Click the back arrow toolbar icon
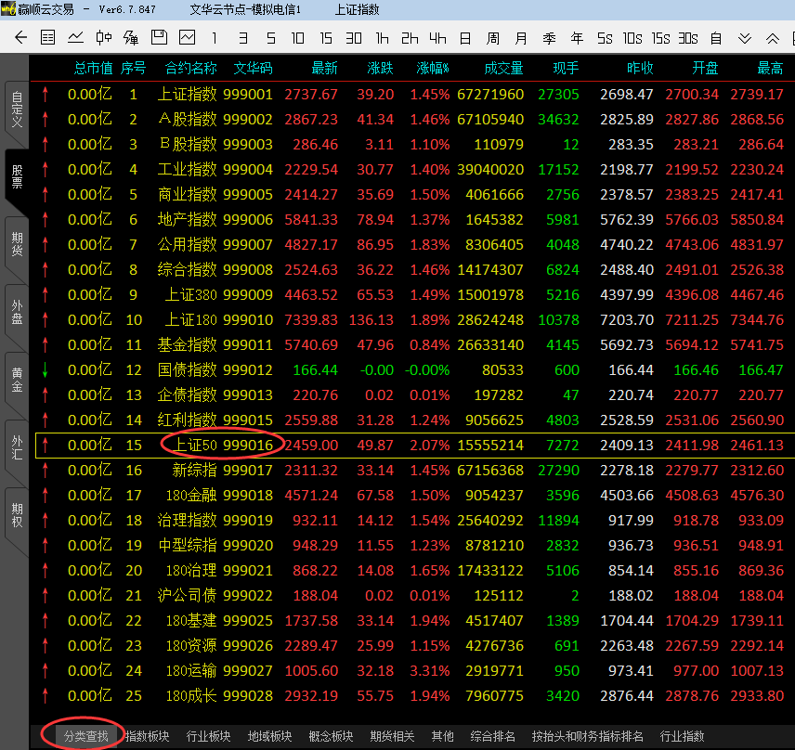The image size is (795, 750). (x=20, y=38)
